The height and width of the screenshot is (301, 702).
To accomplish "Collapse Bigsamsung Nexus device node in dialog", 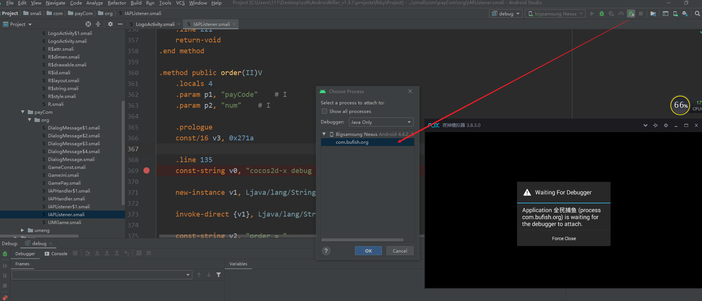I will 324,134.
